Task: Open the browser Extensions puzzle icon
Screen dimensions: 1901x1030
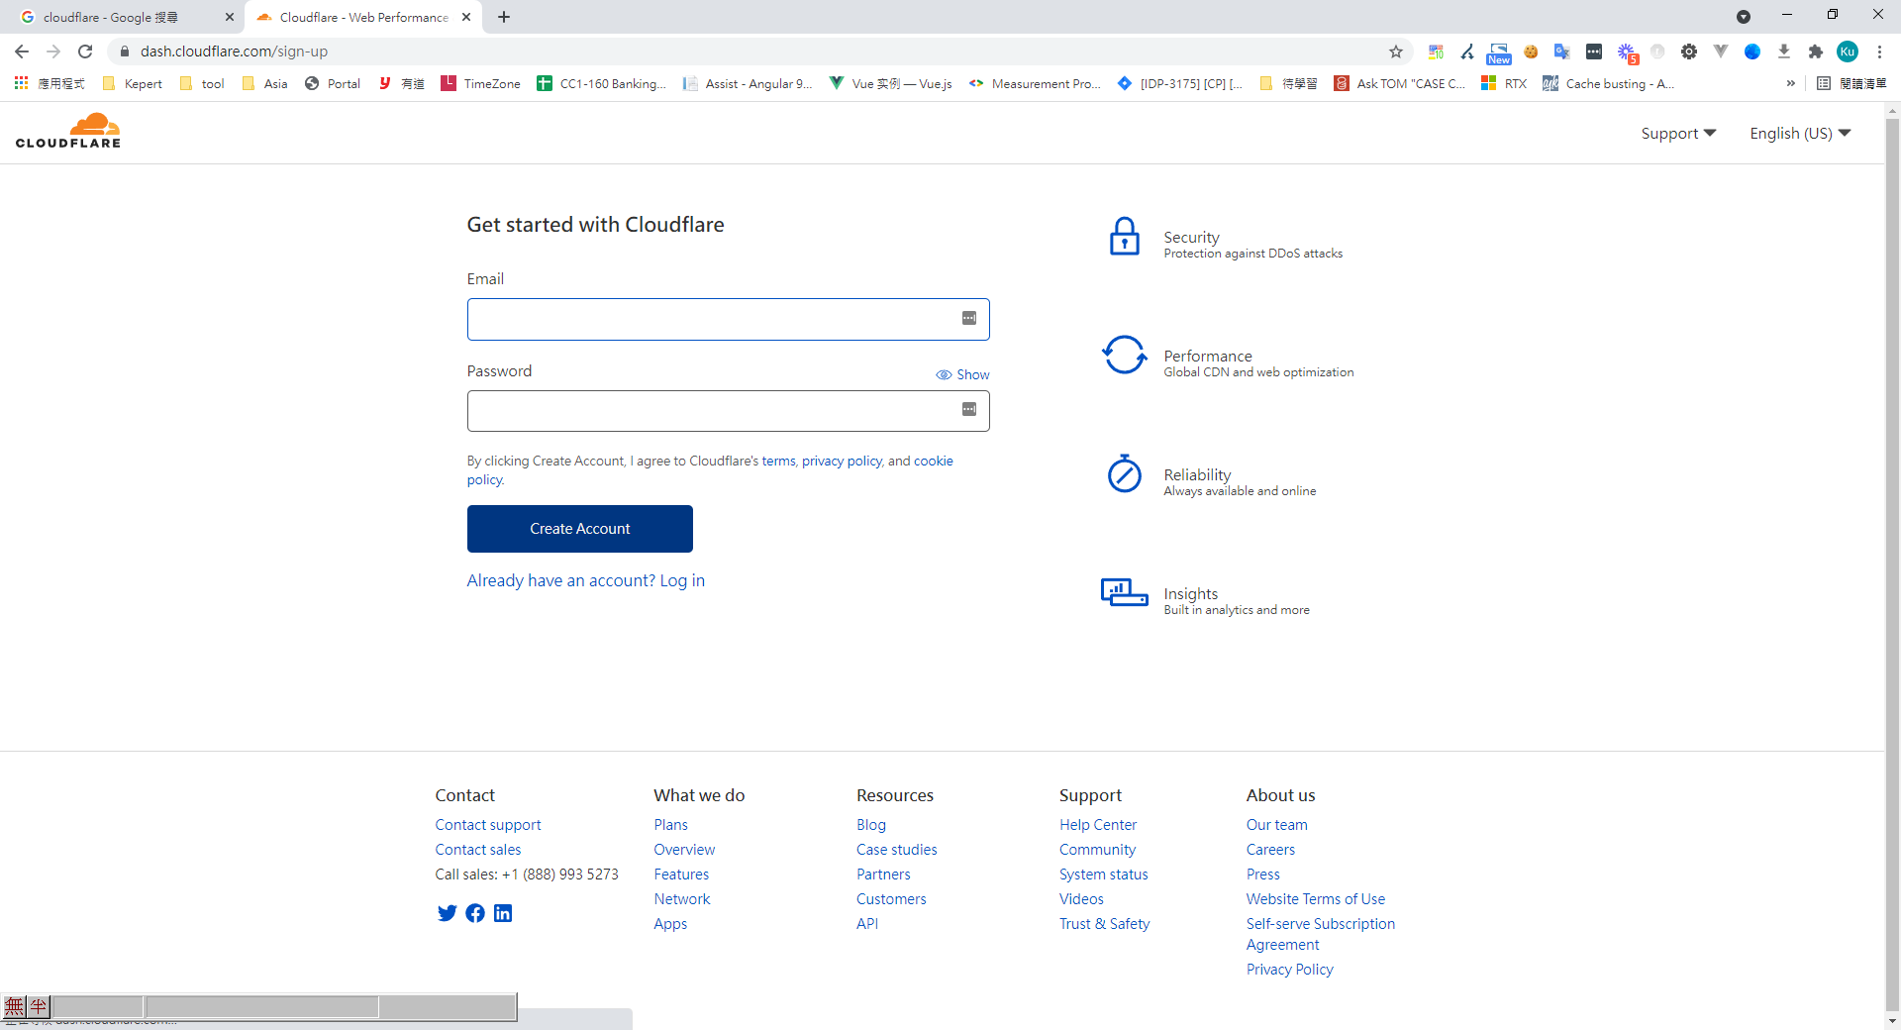Action: coord(1815,51)
